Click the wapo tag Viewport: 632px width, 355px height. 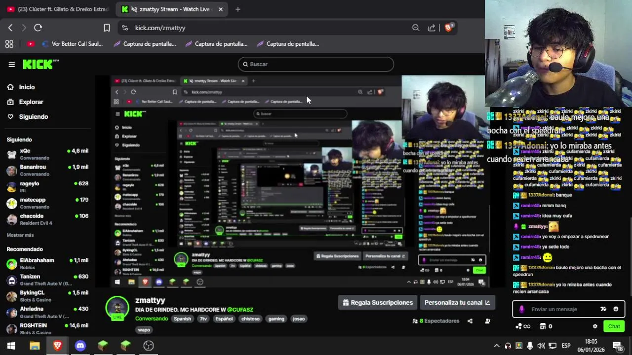(144, 330)
